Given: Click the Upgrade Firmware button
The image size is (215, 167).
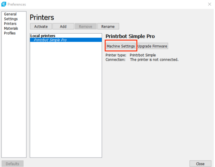Looking at the screenshot, I should 152,46.
